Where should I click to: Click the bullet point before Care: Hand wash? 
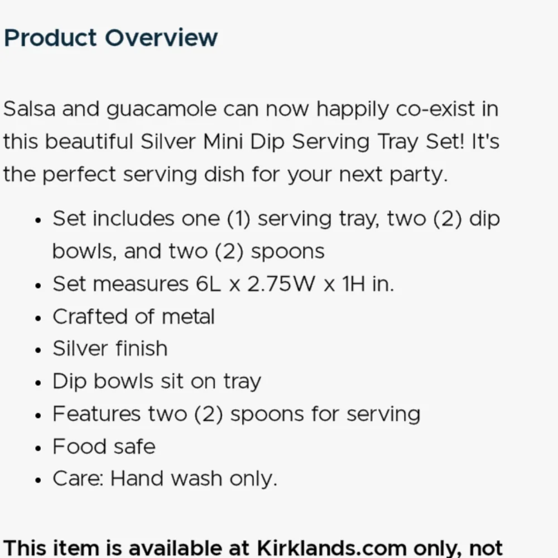coord(39,480)
